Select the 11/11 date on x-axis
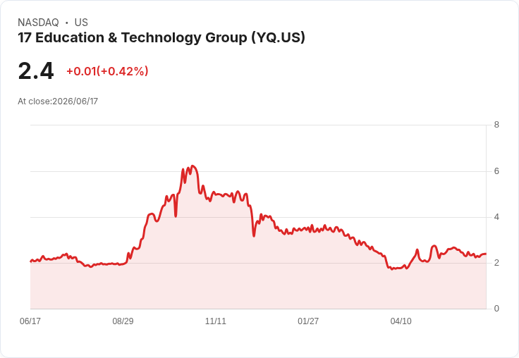This screenshot has height=358, width=519. tap(216, 321)
